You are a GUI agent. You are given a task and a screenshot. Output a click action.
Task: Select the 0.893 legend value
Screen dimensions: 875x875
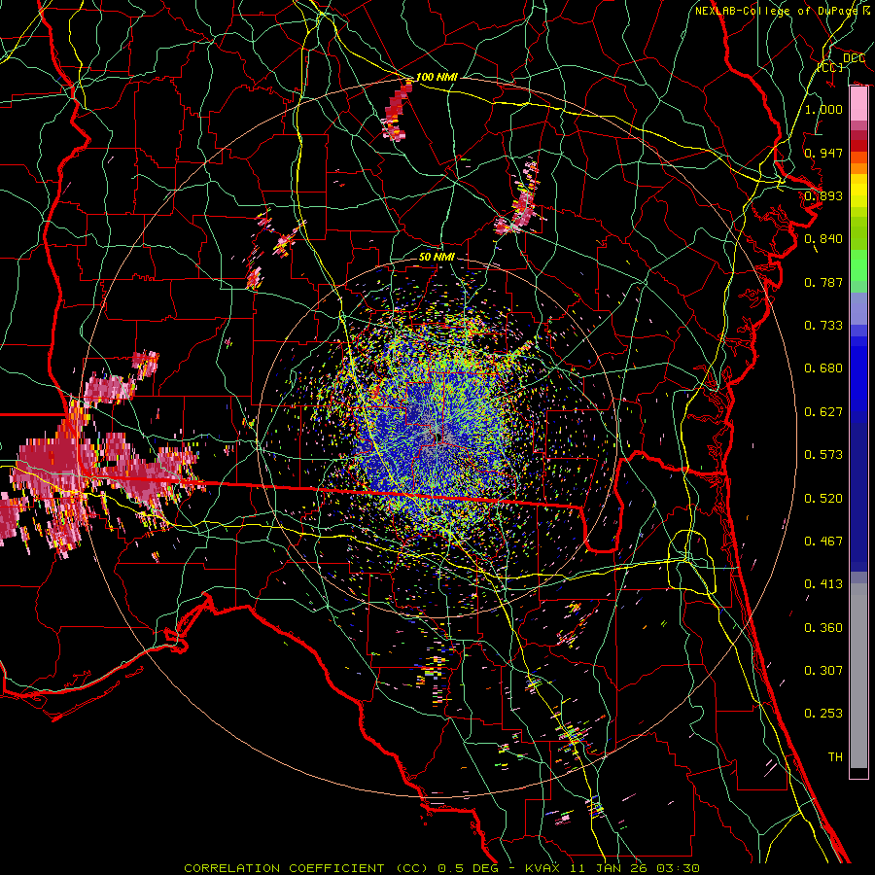[823, 195]
